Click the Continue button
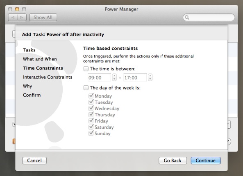 click(206, 160)
